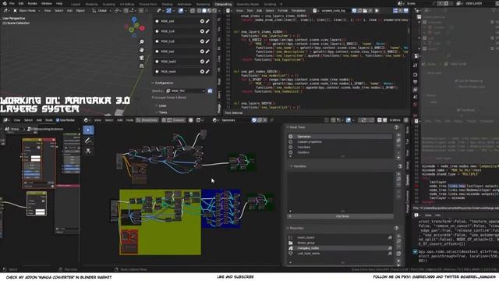This screenshot has width=499, height=281.
Task: Click the pencil edit icon on MGK_test3 row
Action: (x=207, y=62)
